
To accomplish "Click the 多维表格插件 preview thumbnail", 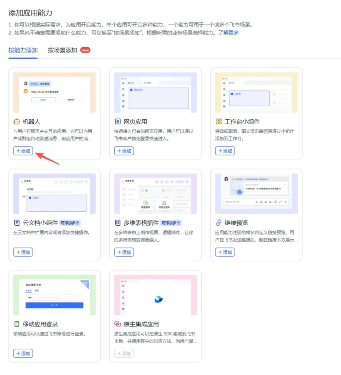I will (x=155, y=194).
